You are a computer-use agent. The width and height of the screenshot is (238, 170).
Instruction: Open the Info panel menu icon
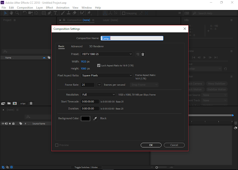[231, 20]
